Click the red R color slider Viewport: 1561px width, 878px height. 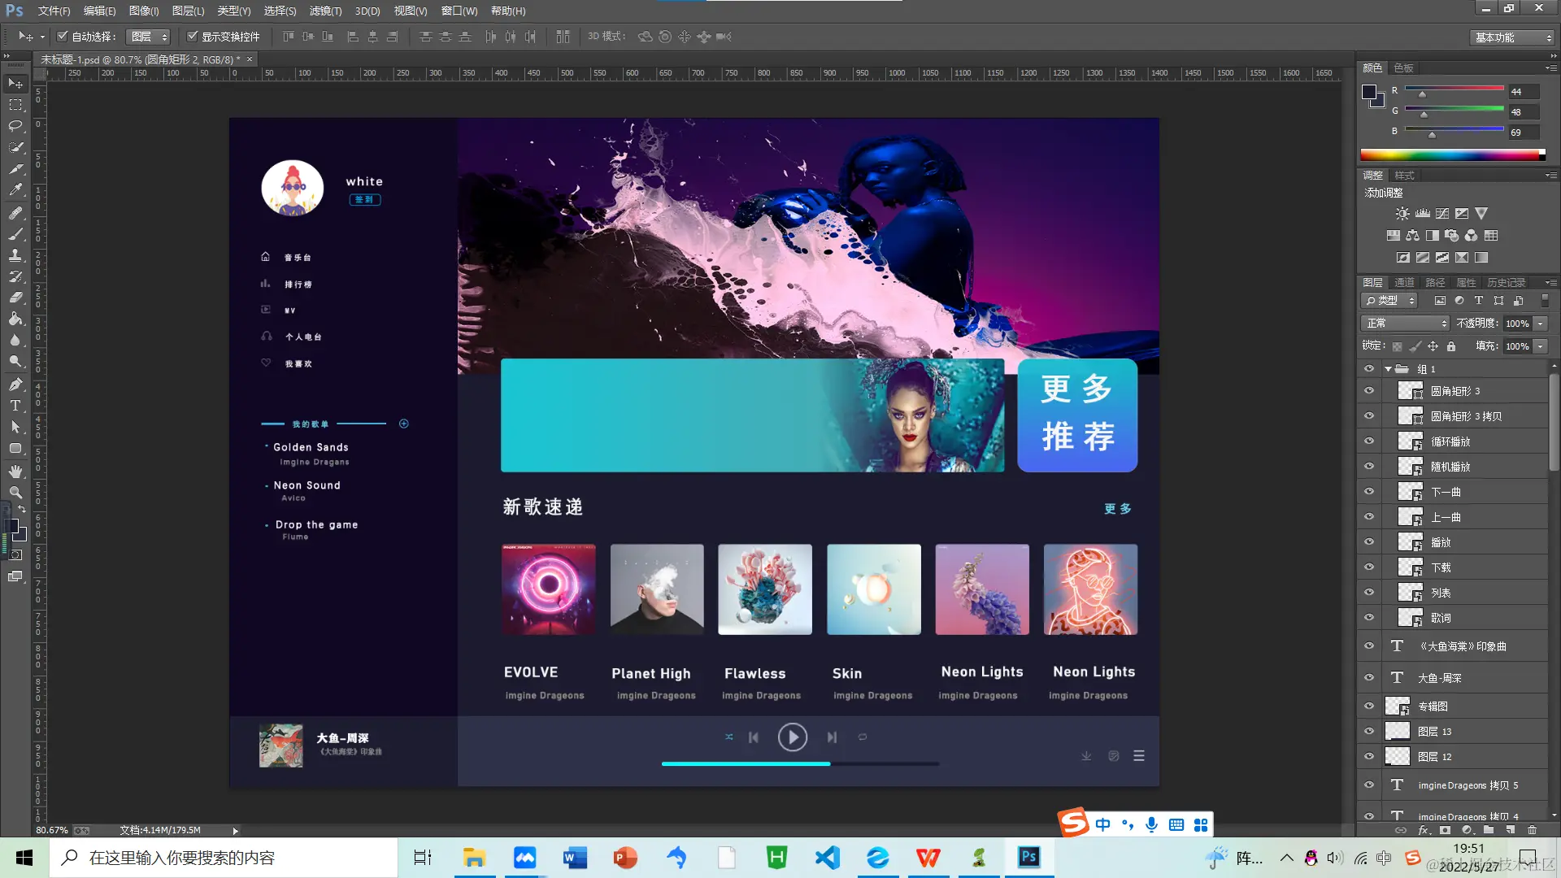pos(1454,89)
